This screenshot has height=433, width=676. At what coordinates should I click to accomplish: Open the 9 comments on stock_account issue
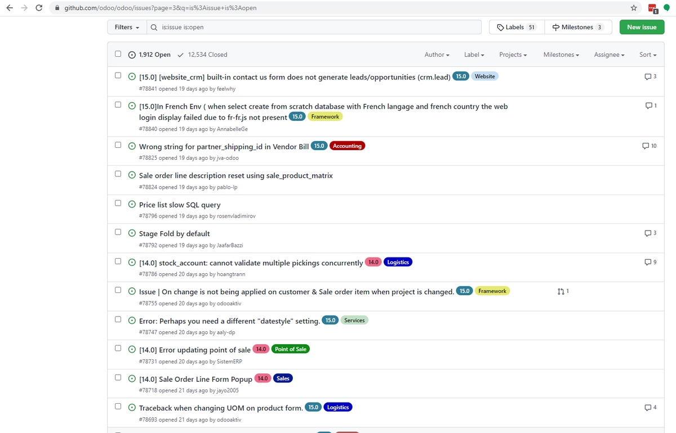point(650,263)
